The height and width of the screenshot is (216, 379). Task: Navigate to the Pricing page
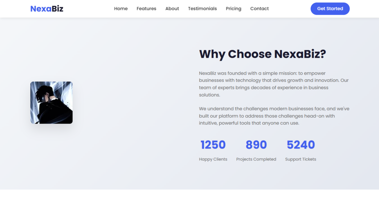pyautogui.click(x=233, y=9)
